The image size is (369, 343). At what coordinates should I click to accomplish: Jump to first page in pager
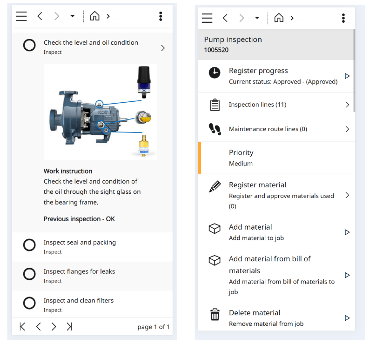pyautogui.click(x=22, y=327)
